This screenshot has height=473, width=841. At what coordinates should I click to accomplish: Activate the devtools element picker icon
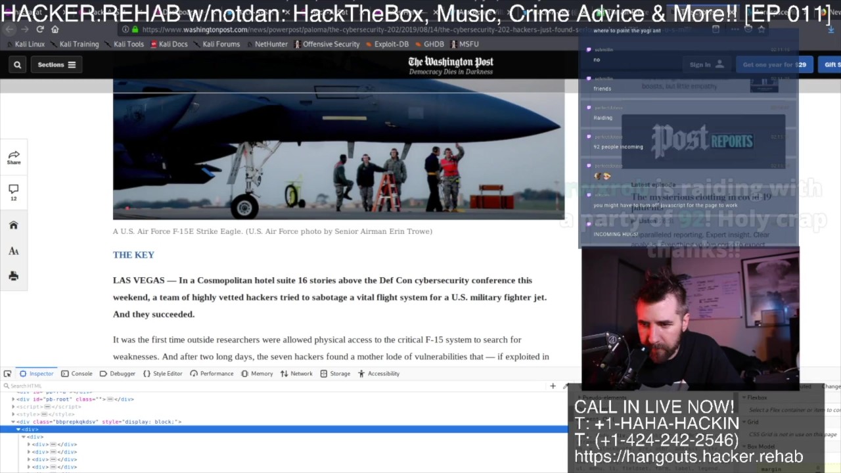[x=8, y=374]
